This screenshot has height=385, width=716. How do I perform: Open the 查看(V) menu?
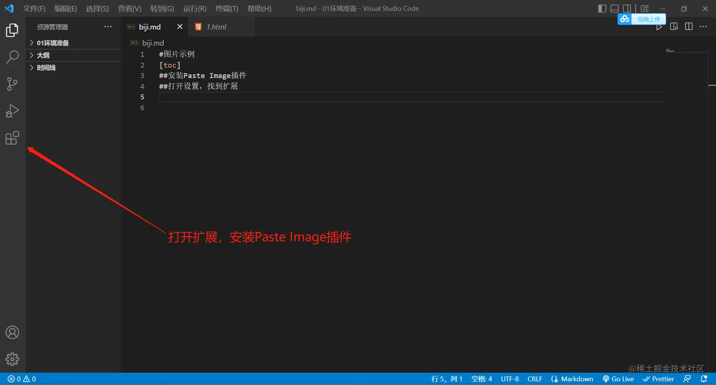click(x=129, y=9)
